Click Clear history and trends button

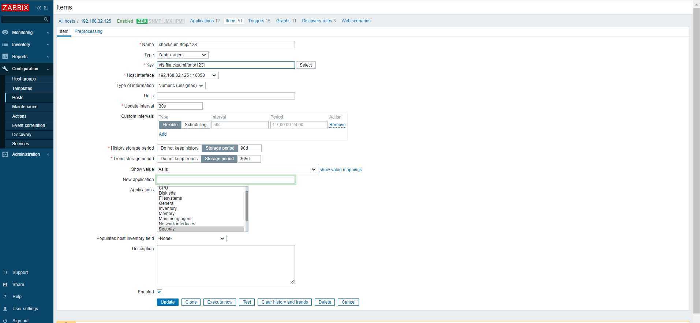[285, 302]
